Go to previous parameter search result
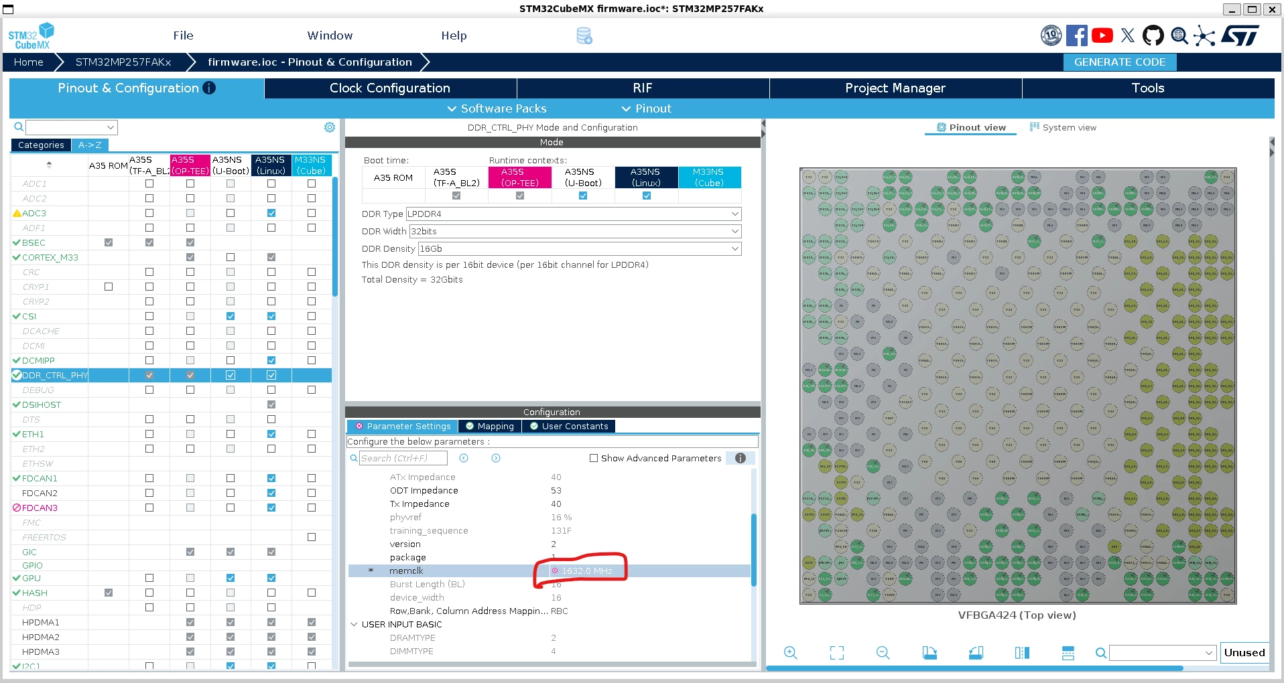The width and height of the screenshot is (1284, 683). click(x=464, y=458)
